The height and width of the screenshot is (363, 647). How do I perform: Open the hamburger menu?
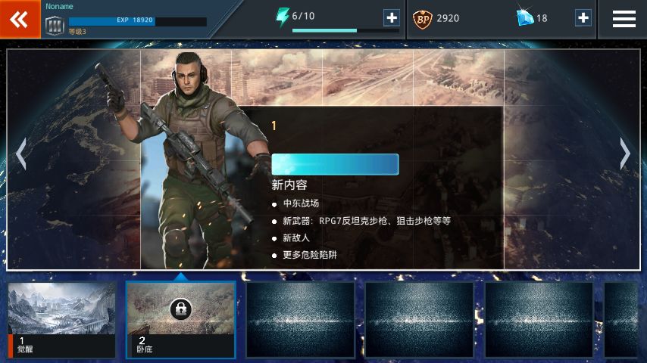624,19
